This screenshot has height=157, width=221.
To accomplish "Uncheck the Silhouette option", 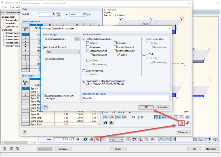I will click(115, 43).
